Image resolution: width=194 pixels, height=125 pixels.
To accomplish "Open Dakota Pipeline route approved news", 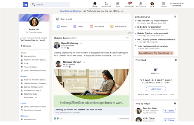I will pyautogui.click(x=152, y=33).
